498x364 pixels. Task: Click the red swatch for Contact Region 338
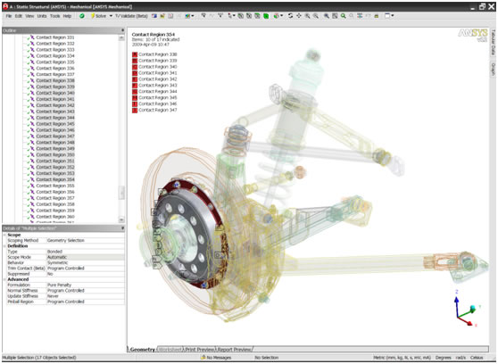click(135, 54)
